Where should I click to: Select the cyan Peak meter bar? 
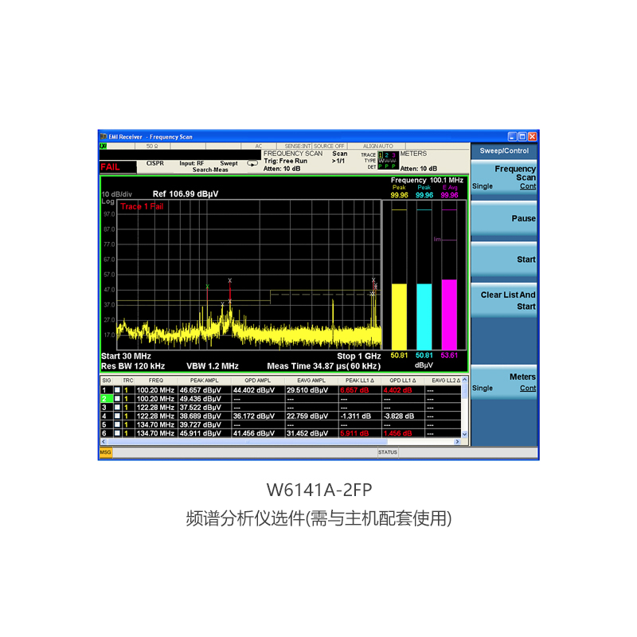click(x=424, y=316)
